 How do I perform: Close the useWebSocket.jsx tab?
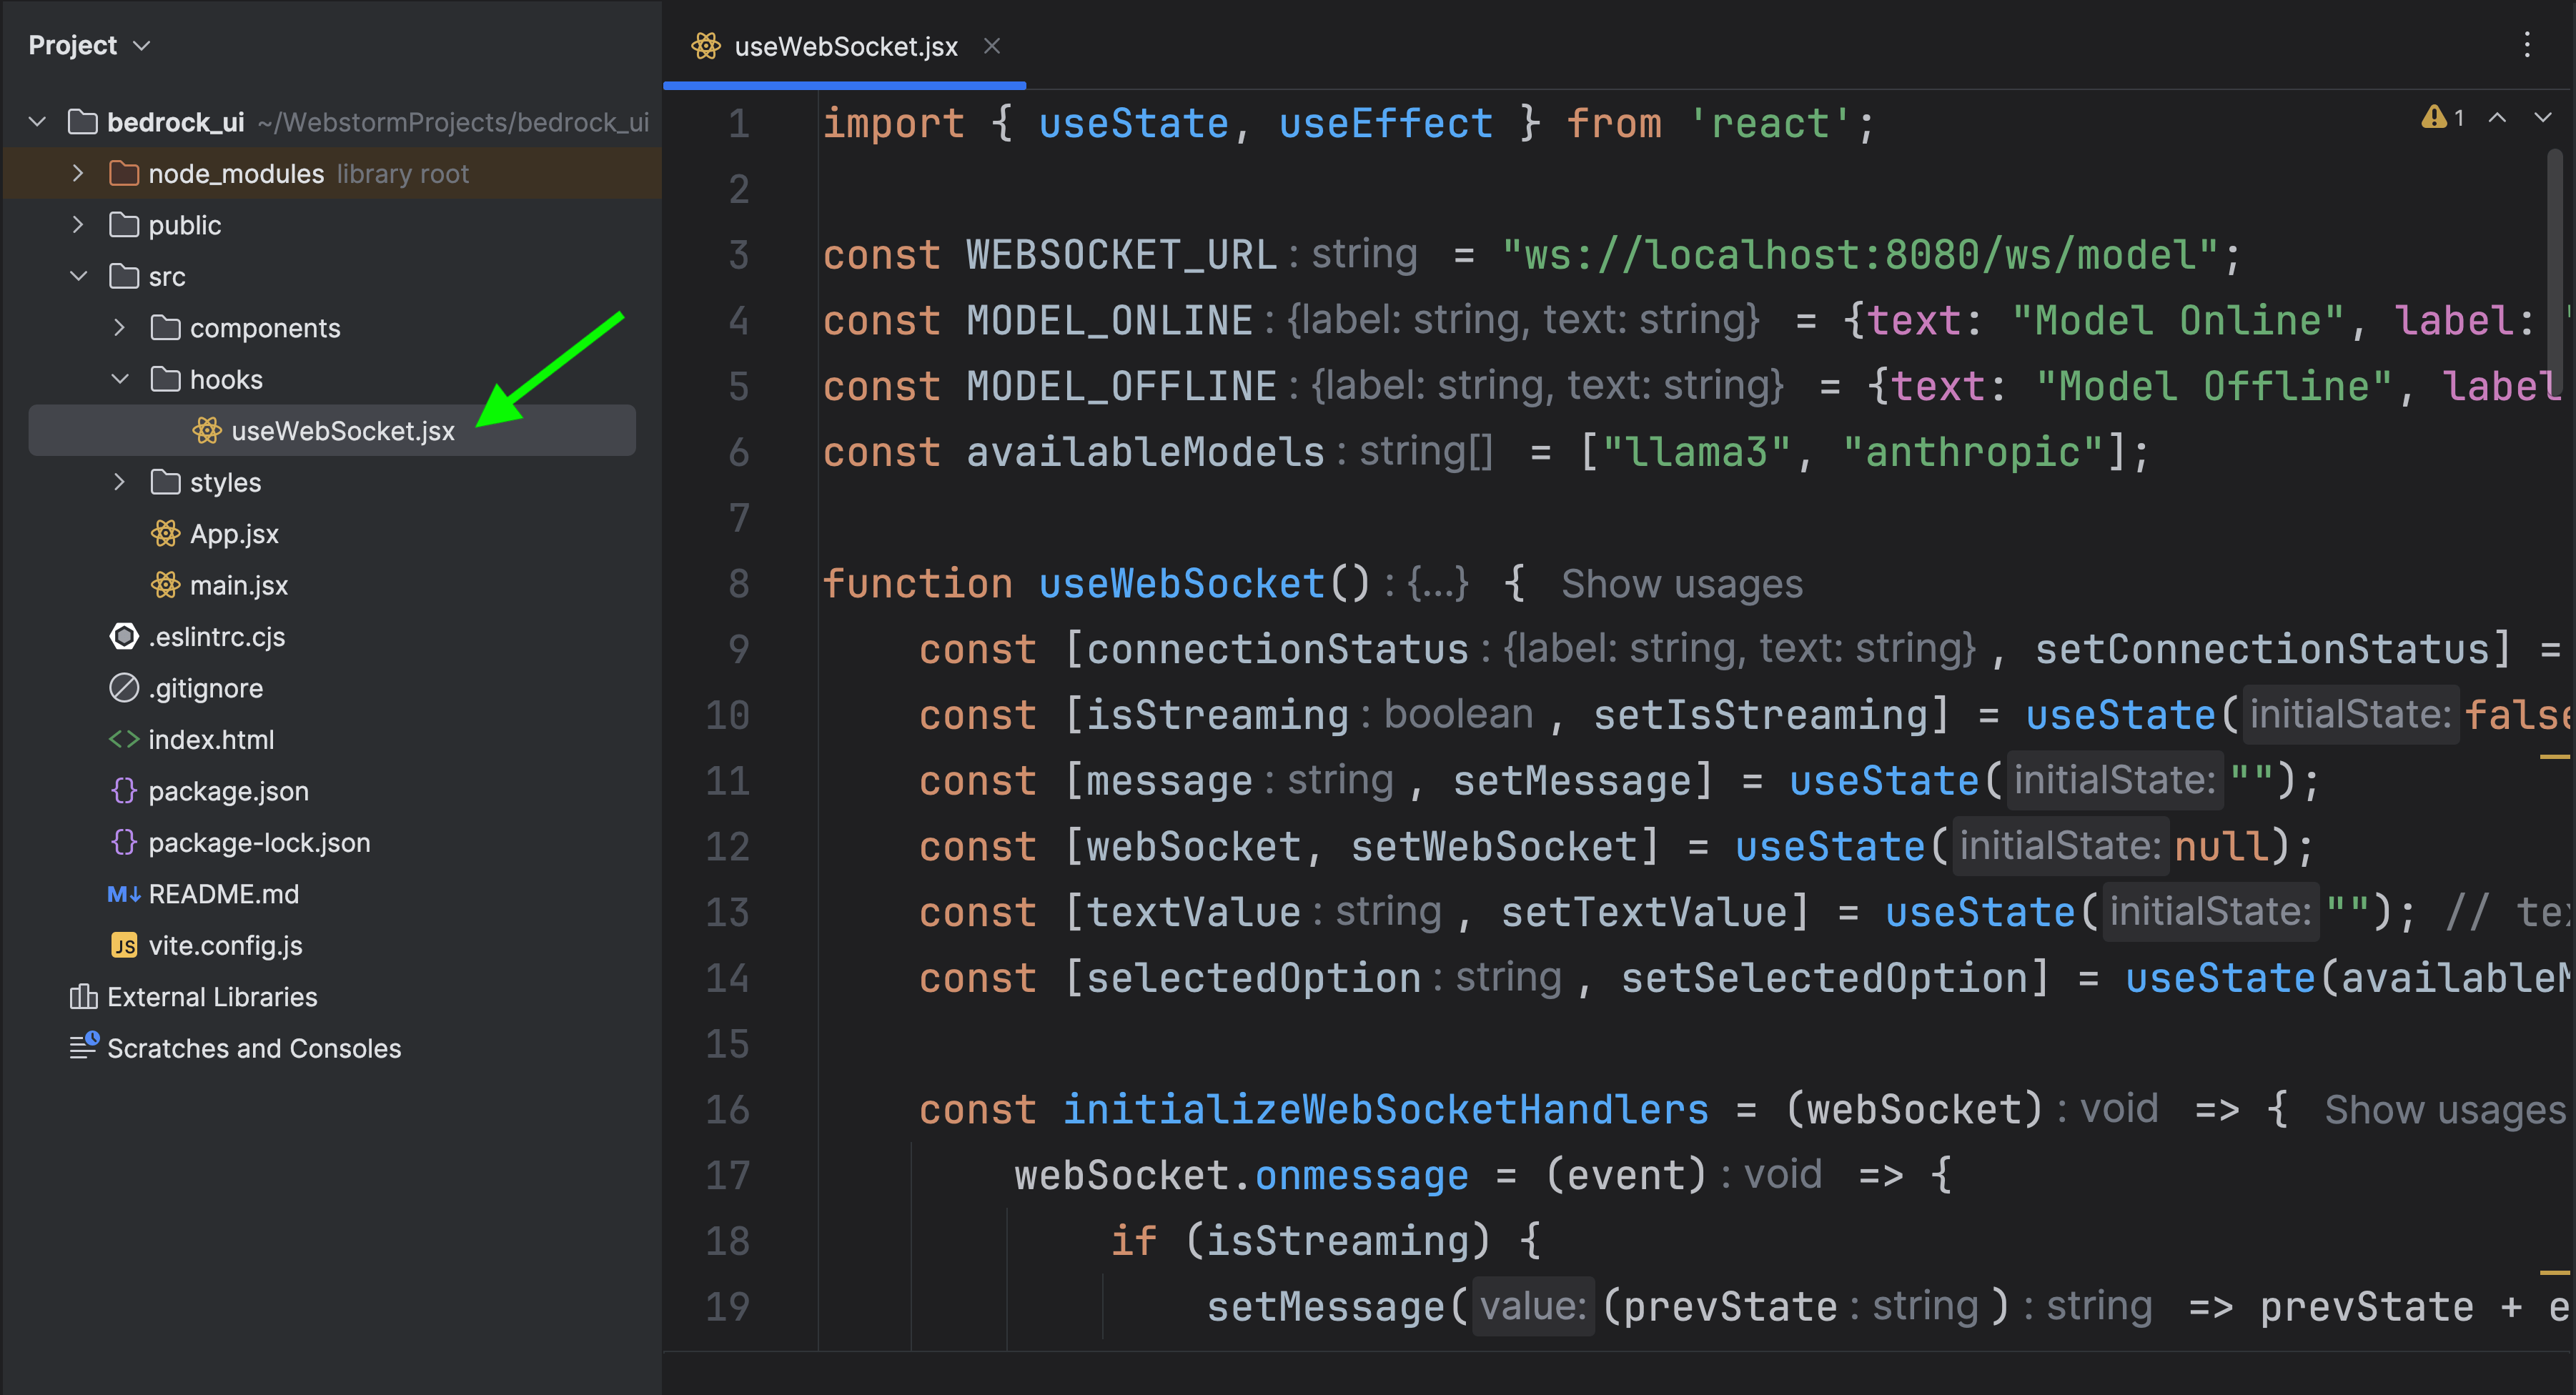(x=991, y=46)
